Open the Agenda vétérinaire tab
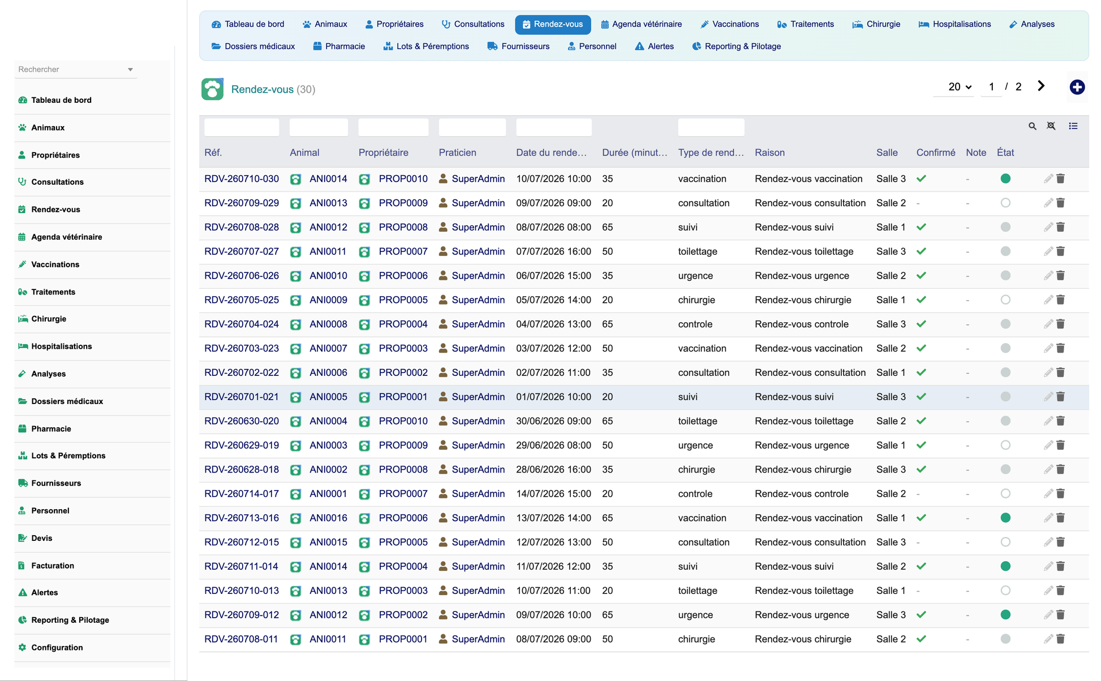The height and width of the screenshot is (681, 1101). pyautogui.click(x=641, y=24)
